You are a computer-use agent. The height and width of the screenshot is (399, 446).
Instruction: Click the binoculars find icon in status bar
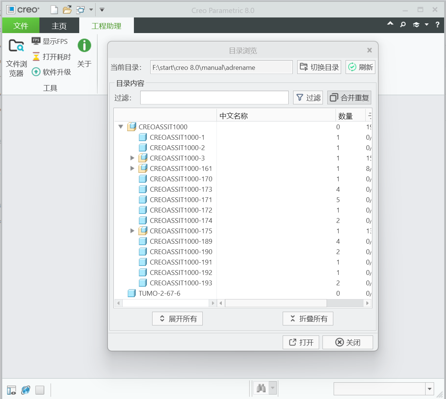261,389
